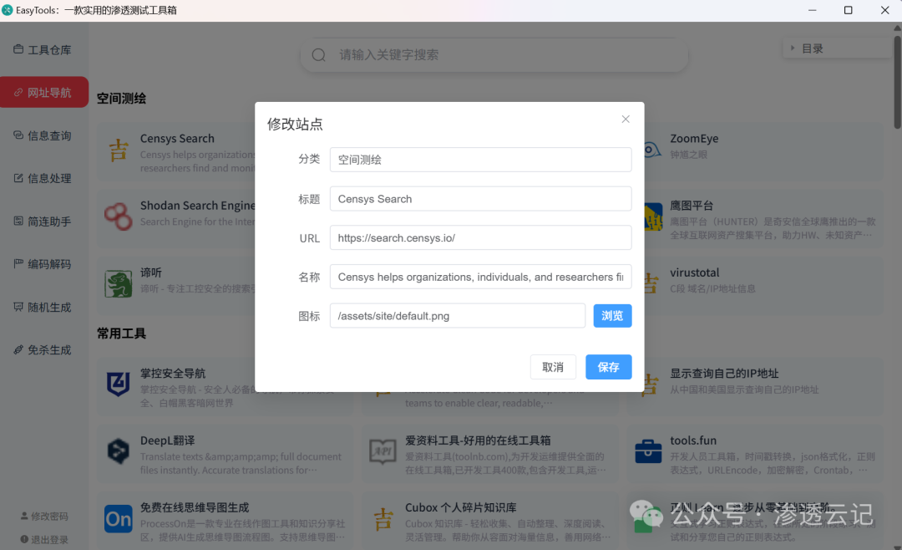Go to 信息查询 in the sidebar
This screenshot has height=550, width=902.
(43, 136)
